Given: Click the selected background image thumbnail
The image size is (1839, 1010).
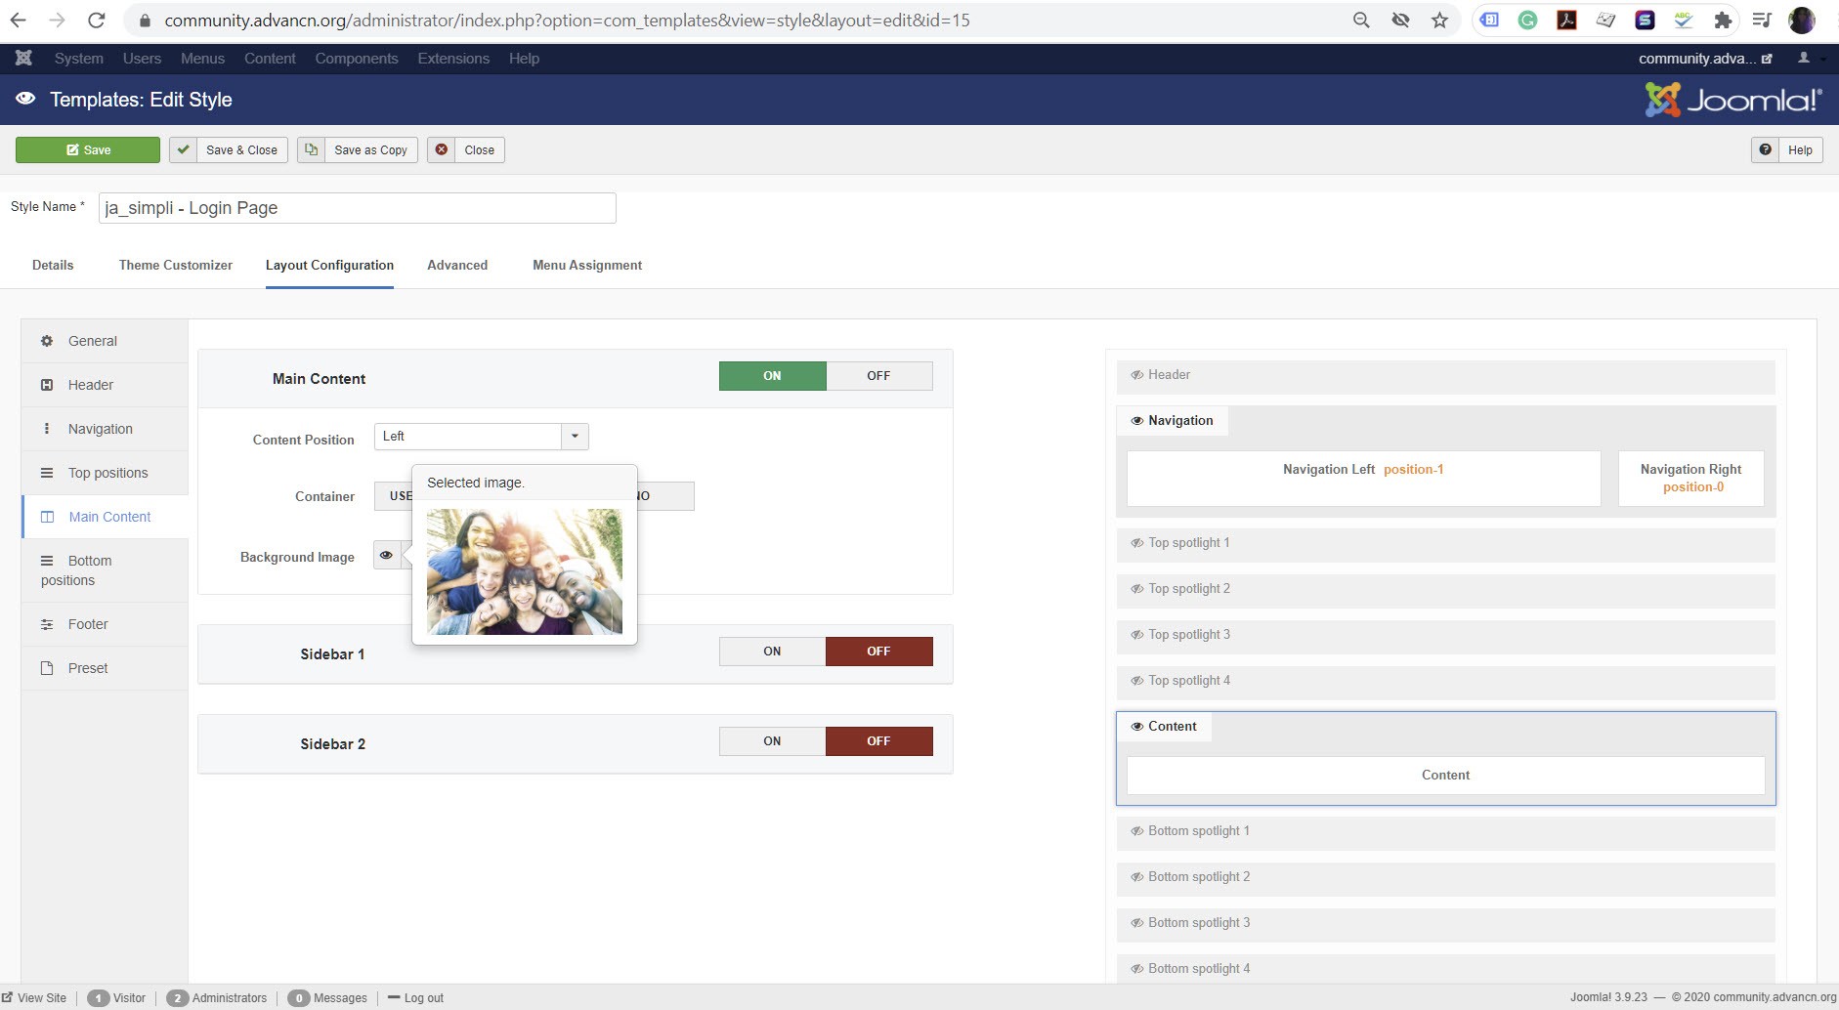Looking at the screenshot, I should [x=525, y=571].
